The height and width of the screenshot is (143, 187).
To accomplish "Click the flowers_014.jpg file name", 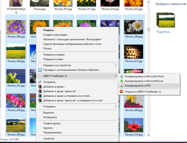I will coord(110,9).
